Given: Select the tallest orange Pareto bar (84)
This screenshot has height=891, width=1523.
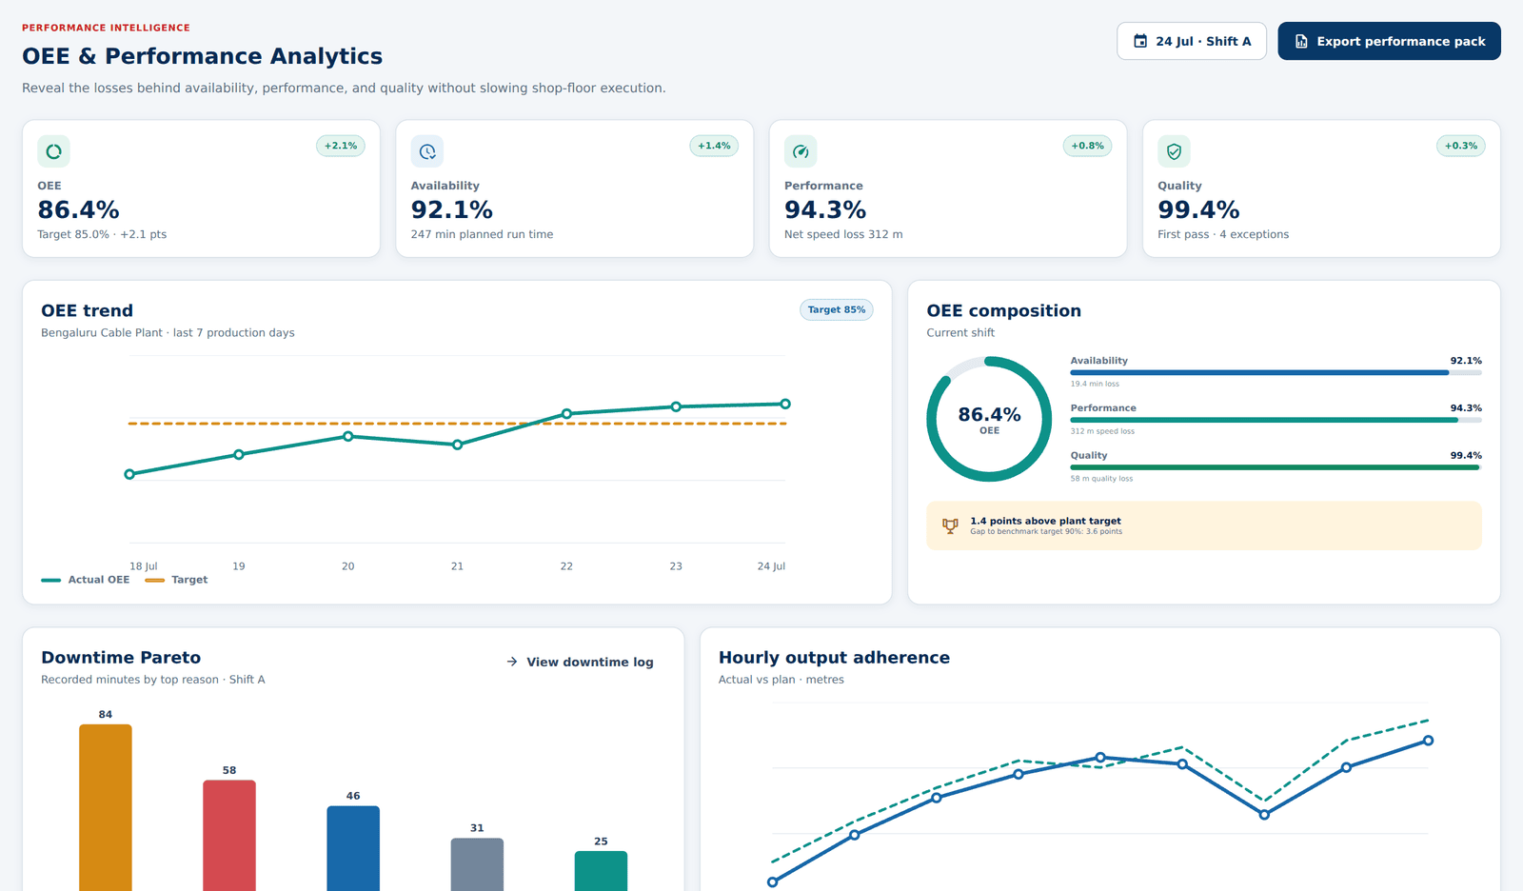Looking at the screenshot, I should 106,807.
